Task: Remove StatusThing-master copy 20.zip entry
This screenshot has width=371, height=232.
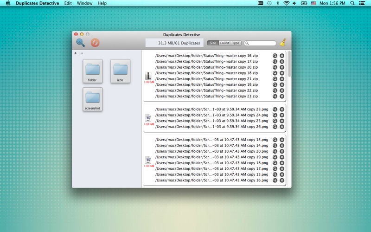Action: (282, 67)
